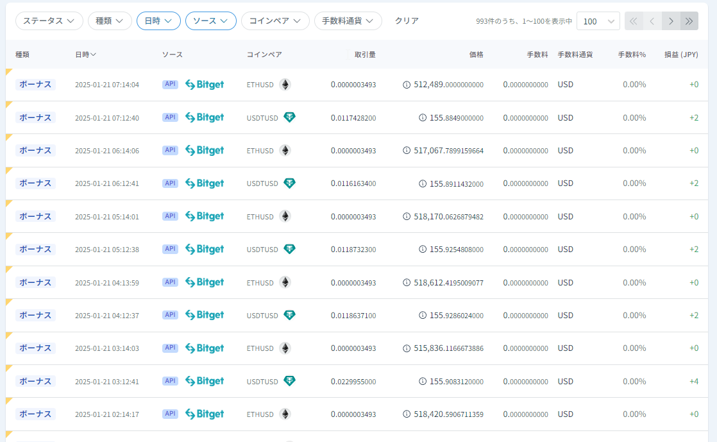This screenshot has width=717, height=442.
Task: Click Tether coin icon in 05:12:38 row
Action: [289, 250]
